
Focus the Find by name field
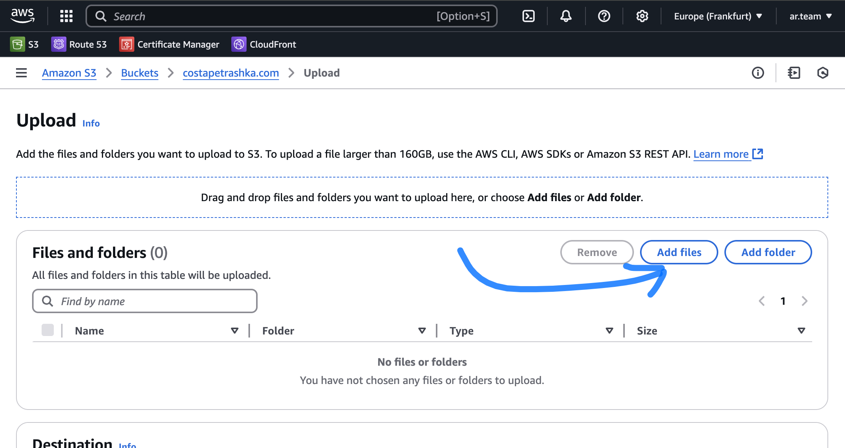tap(145, 301)
